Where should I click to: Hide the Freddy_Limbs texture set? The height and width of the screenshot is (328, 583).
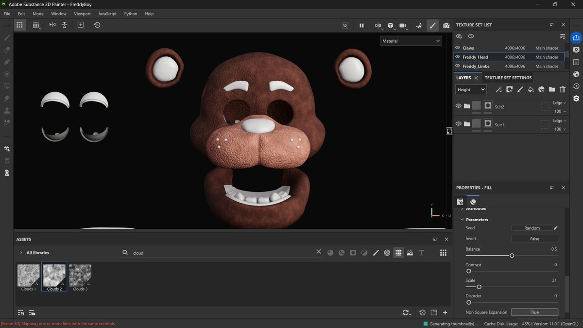point(458,66)
